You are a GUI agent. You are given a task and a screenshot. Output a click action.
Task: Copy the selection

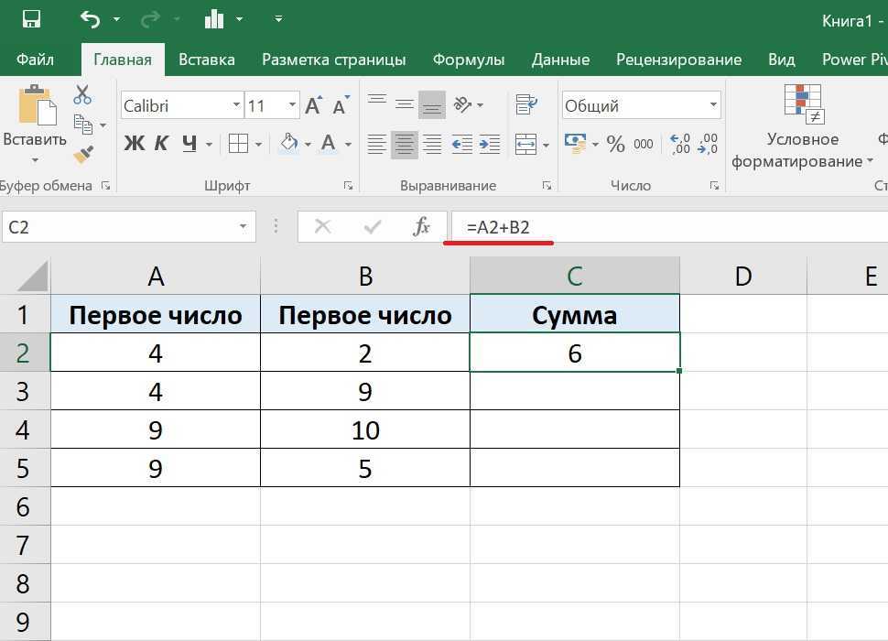[x=83, y=124]
